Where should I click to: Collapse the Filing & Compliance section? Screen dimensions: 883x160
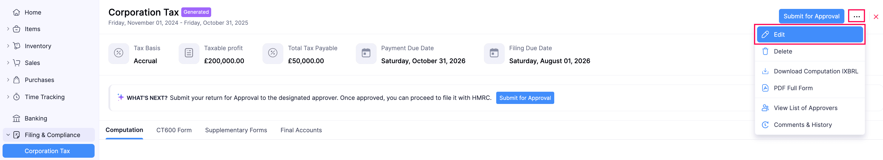(8, 135)
